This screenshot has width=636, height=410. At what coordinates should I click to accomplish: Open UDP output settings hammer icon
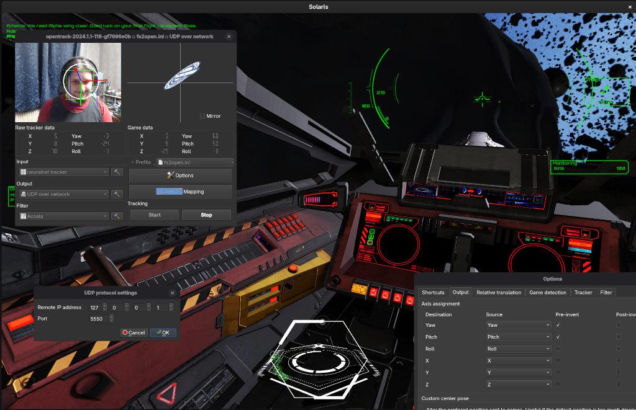(117, 194)
